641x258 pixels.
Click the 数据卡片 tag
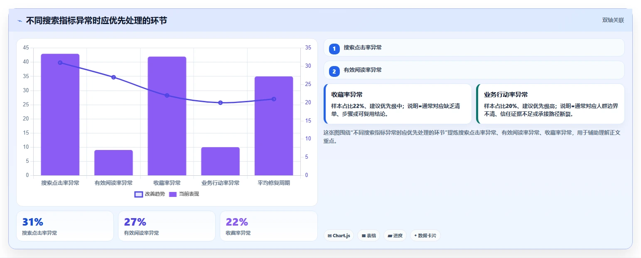[425, 236]
